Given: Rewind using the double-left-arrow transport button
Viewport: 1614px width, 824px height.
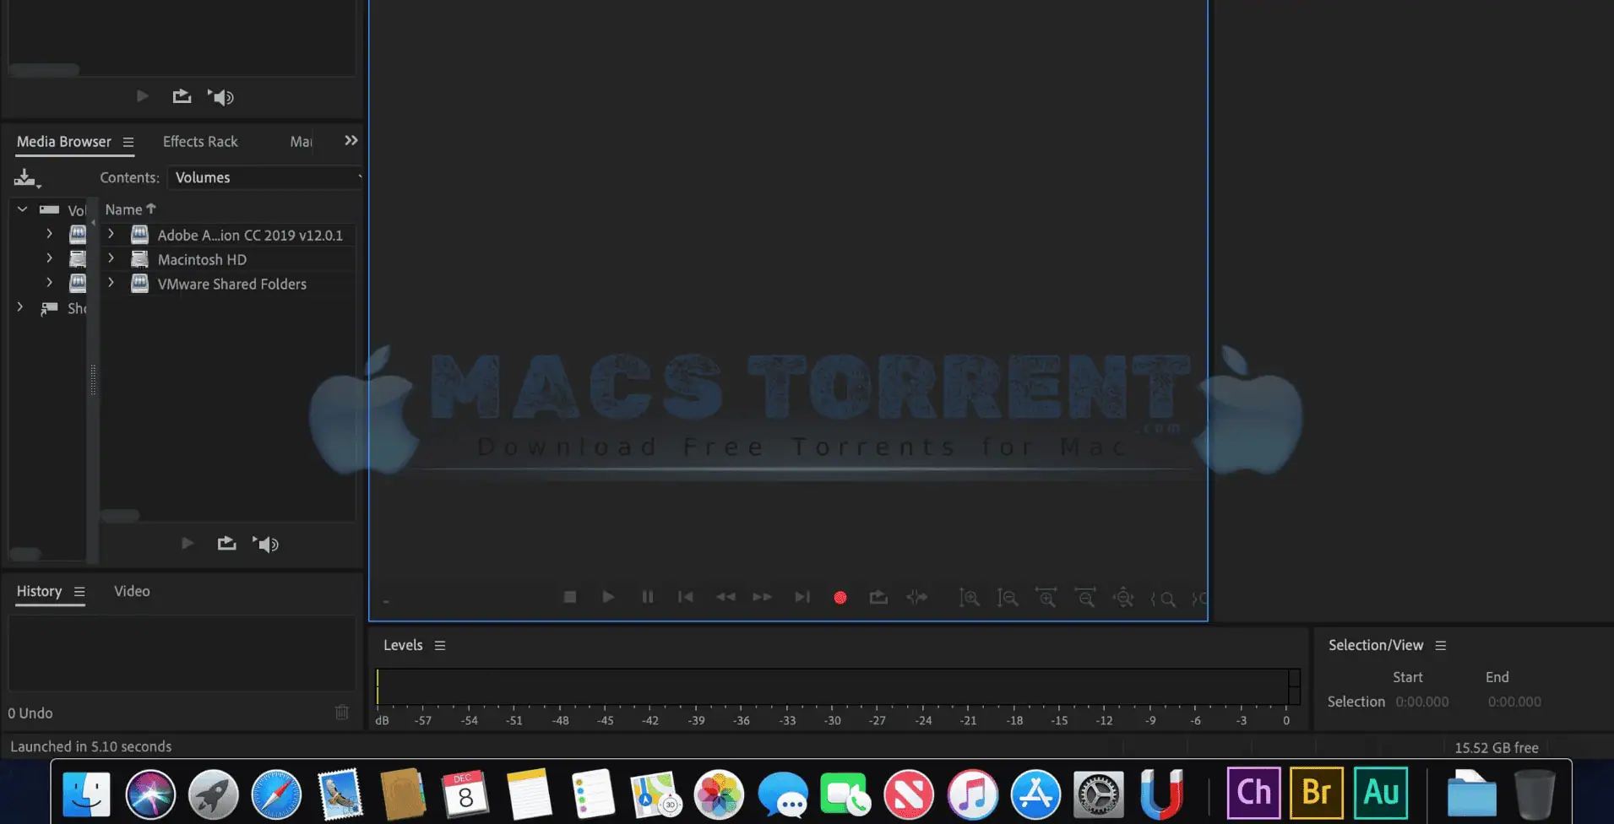Looking at the screenshot, I should (x=725, y=597).
